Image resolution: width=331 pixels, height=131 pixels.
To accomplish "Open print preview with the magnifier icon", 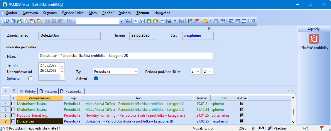I will [x=26, y=21].
